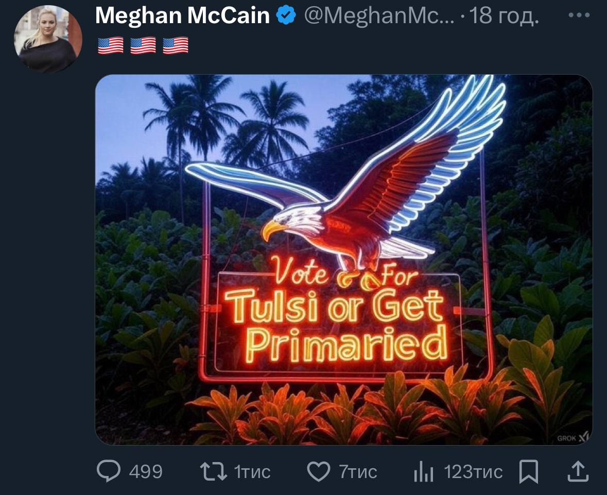This screenshot has height=495, width=607.
Task: Click the blue verified badge
Action: point(287,16)
